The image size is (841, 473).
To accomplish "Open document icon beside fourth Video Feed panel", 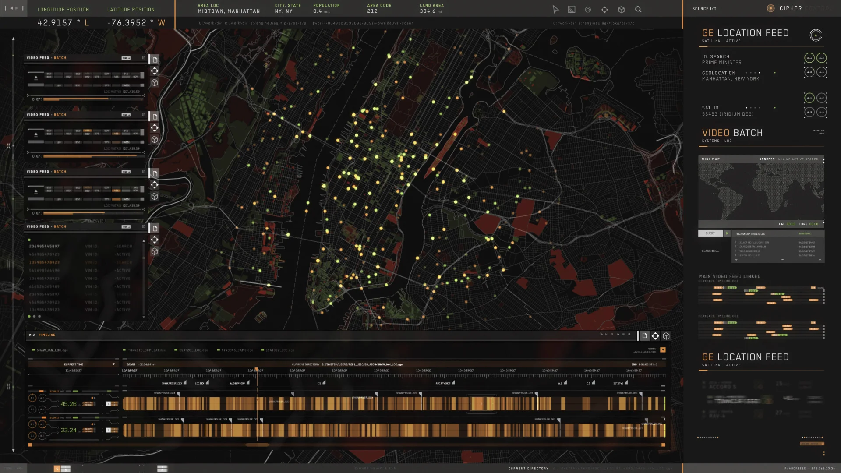I will 155,228.
